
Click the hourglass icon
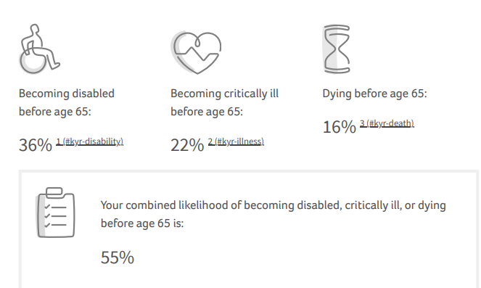(x=337, y=49)
